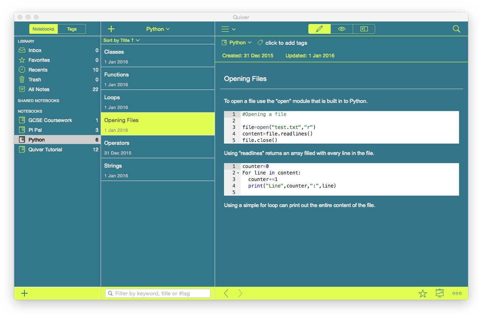Open more options ellipsis icon
The image size is (479, 314).
click(x=457, y=293)
